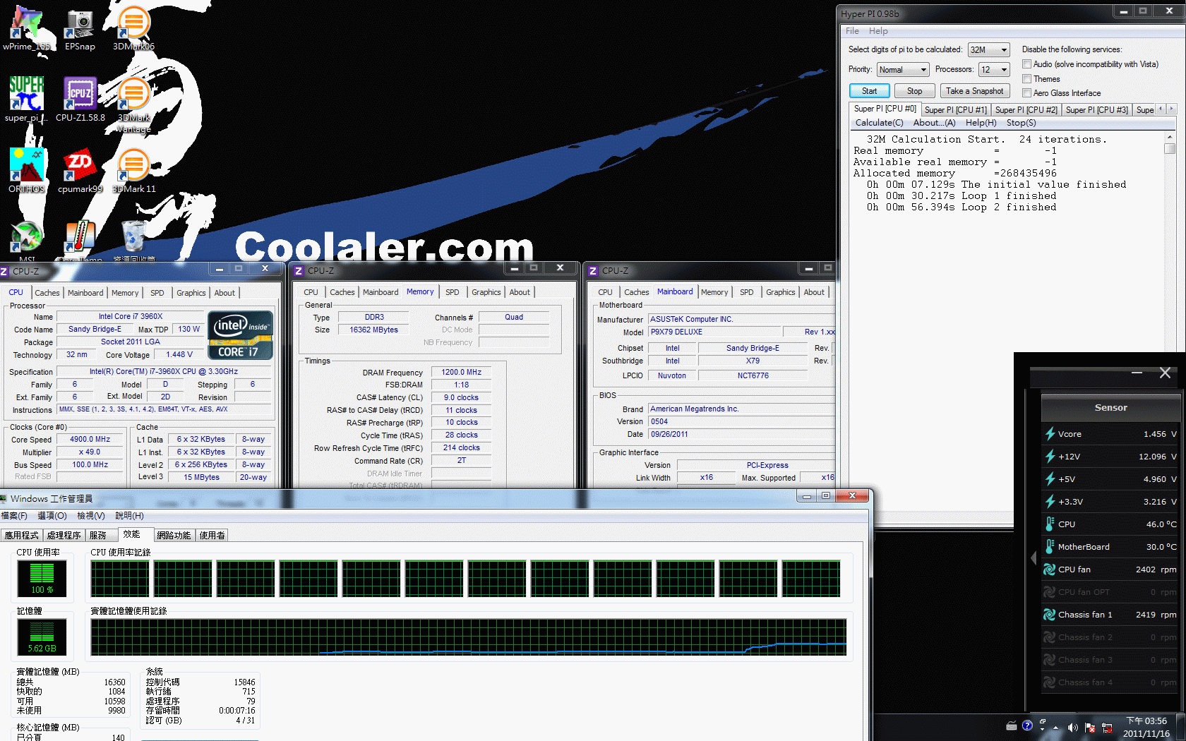1186x741 pixels.
Task: Collapse the sensor panel side arrow
Action: coord(1034,558)
